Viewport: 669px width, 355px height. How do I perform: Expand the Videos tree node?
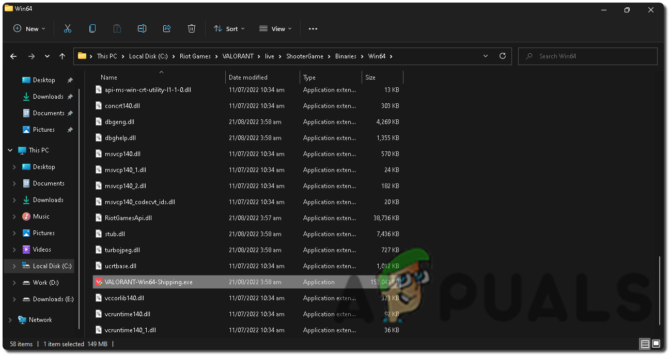pyautogui.click(x=14, y=250)
